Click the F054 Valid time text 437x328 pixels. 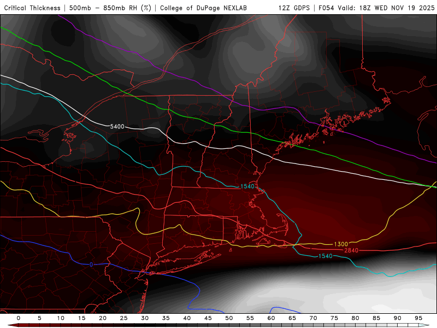point(336,8)
